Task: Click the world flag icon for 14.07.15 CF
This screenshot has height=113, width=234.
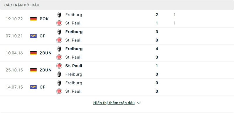Action: (x=33, y=87)
